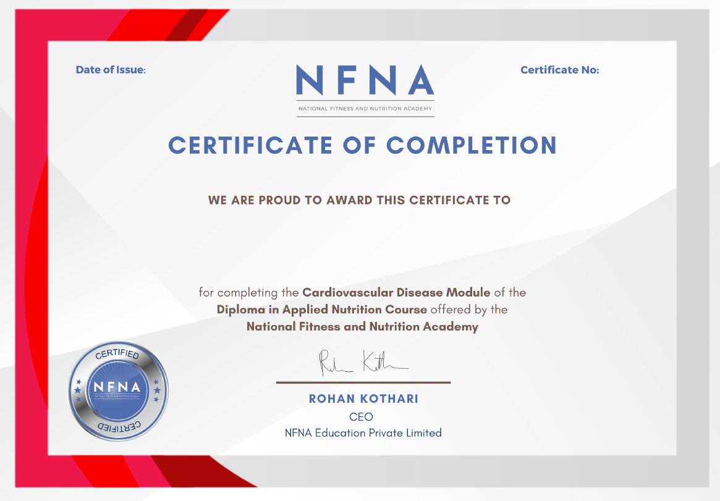Screen dimensions: 720x501
Task: Click the handwritten signature above the line
Action: tap(363, 363)
